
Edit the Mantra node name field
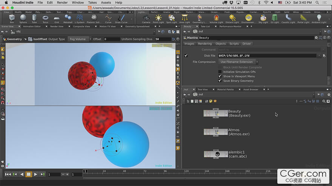tap(256, 38)
